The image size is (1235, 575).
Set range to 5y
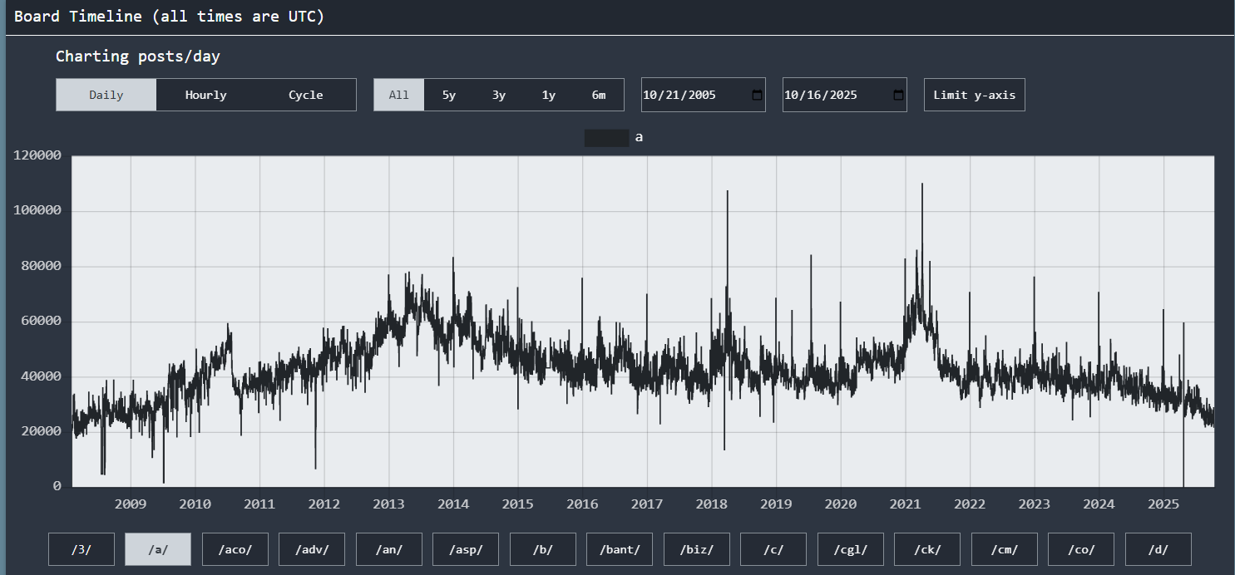449,95
